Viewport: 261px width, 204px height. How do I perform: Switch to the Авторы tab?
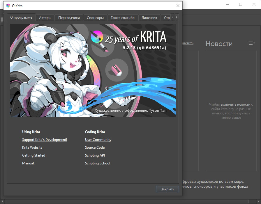point(45,18)
